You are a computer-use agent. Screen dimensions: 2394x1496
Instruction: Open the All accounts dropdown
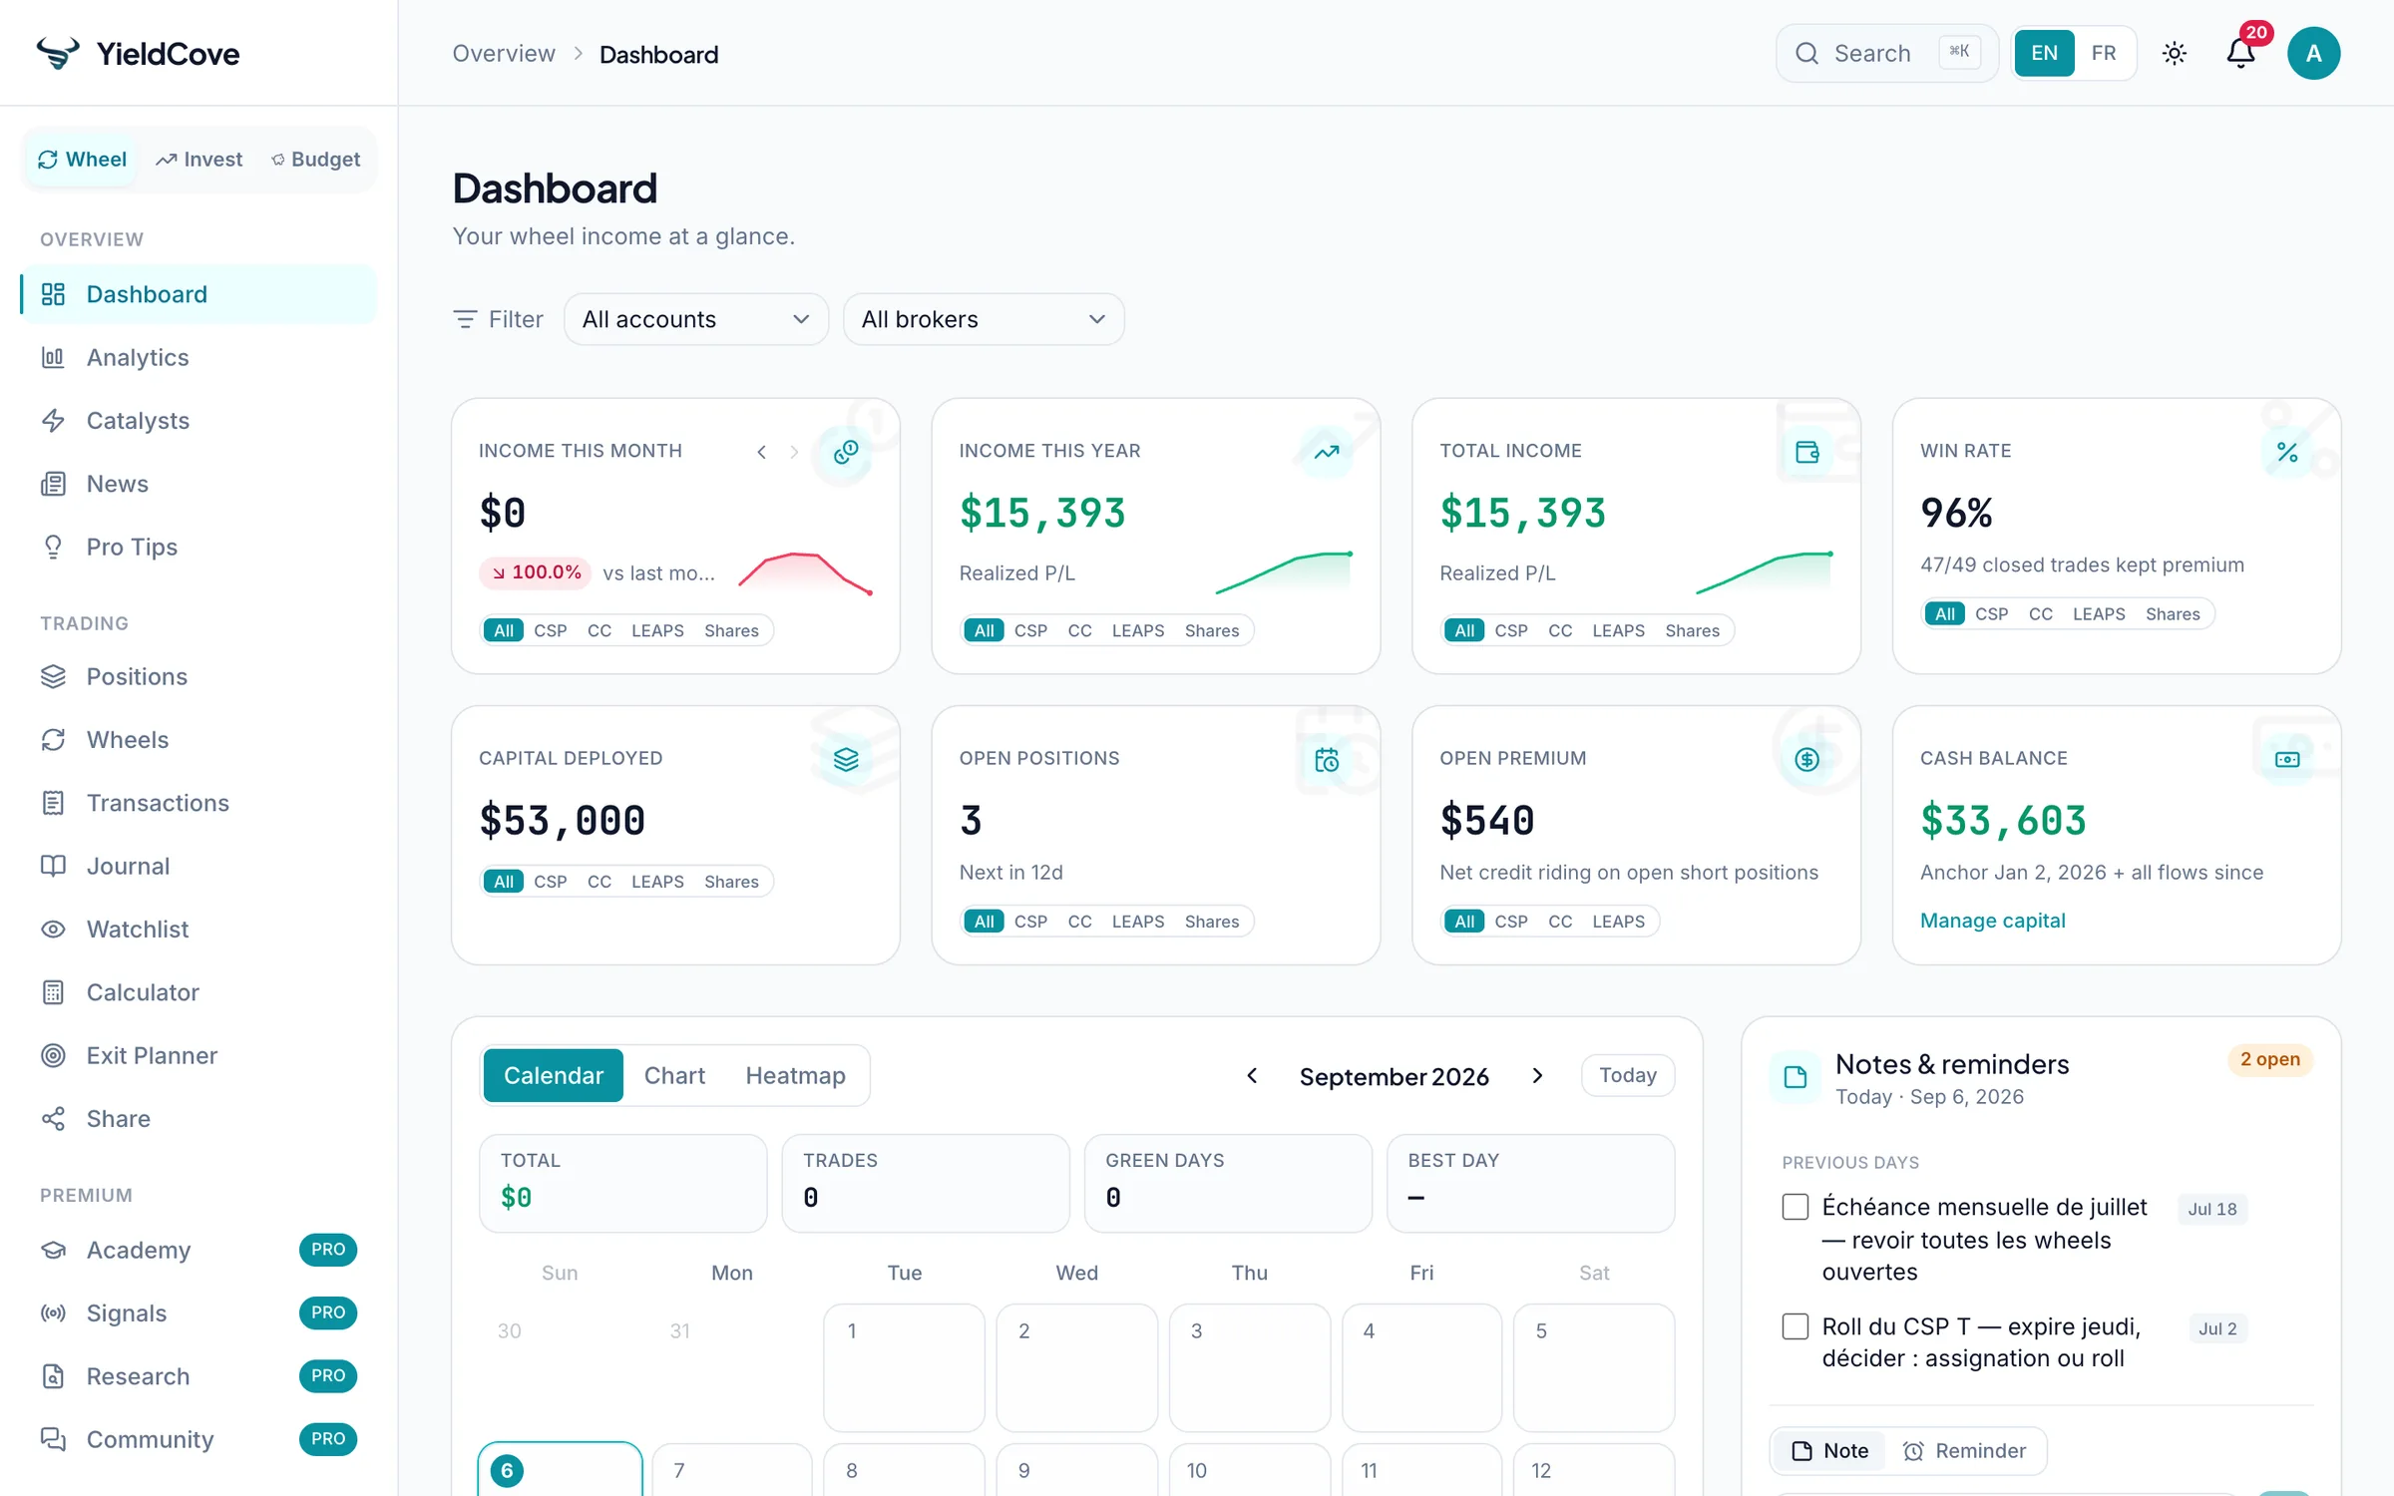695,319
